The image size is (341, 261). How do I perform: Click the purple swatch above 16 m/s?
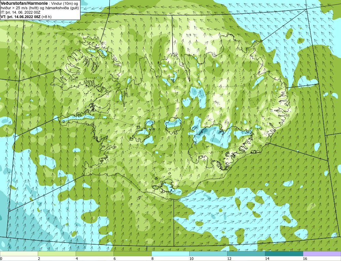click(x=322, y=253)
